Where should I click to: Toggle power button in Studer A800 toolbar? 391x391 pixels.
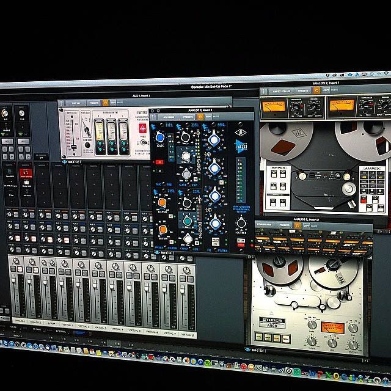tap(298, 225)
